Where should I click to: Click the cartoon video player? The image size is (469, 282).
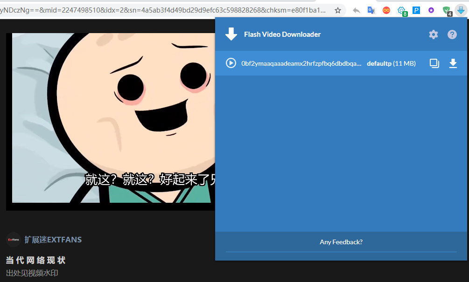click(x=111, y=121)
